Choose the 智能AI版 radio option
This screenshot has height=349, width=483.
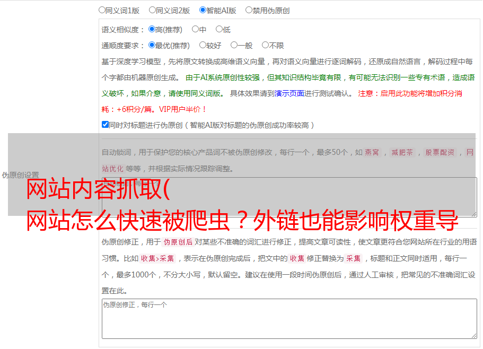pos(203,10)
